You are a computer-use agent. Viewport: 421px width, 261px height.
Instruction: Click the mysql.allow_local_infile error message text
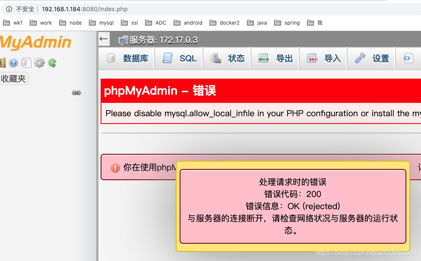point(263,114)
